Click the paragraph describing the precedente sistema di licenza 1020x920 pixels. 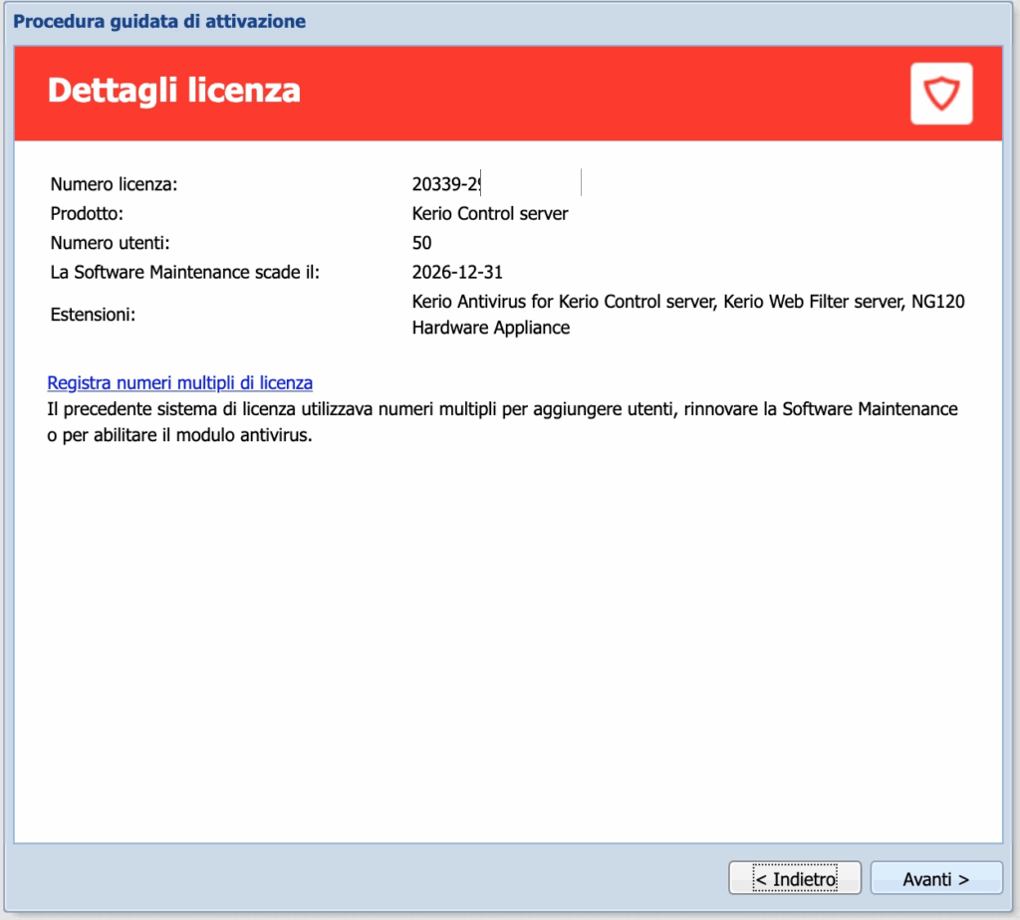[x=502, y=422]
